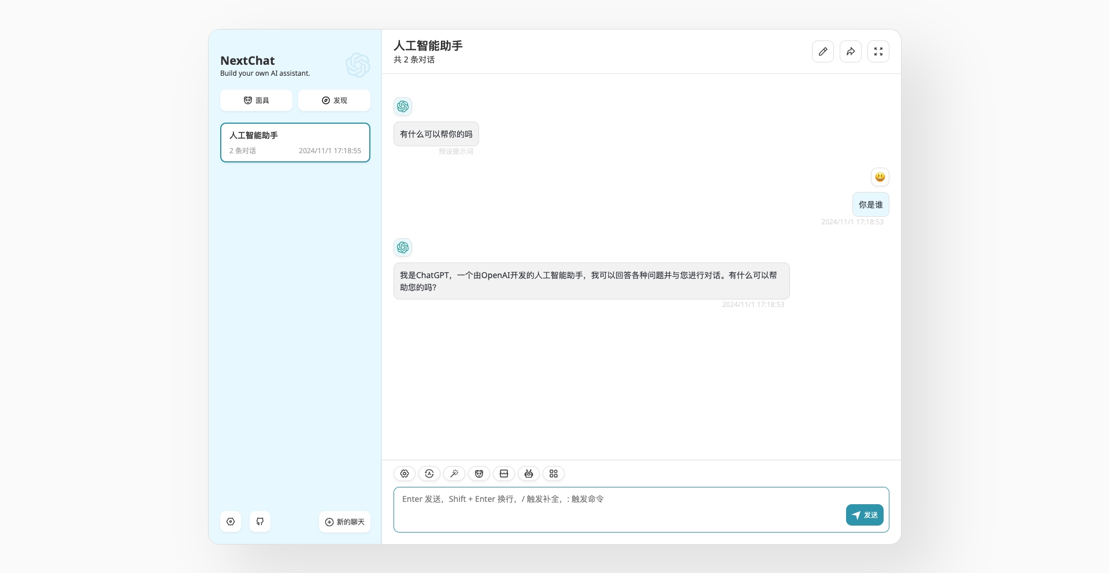Open sidebar settings hexagon icon
The image size is (1109, 573).
231,522
